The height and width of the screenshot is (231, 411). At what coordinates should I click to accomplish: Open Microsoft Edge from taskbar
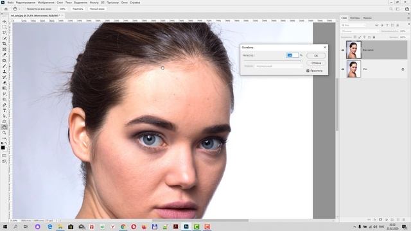(x=49, y=227)
